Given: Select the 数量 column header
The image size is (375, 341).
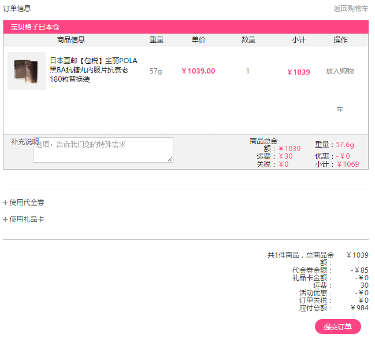Looking at the screenshot, I should [248, 40].
